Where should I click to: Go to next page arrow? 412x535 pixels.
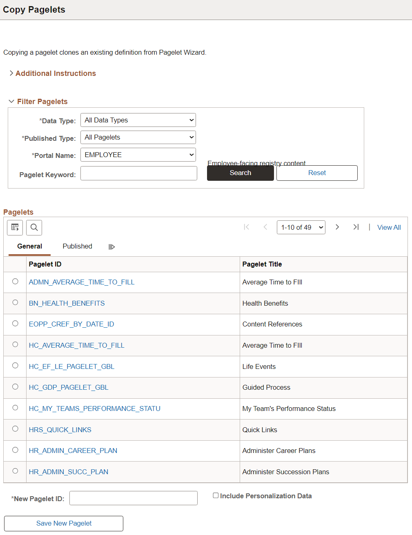pyautogui.click(x=337, y=227)
